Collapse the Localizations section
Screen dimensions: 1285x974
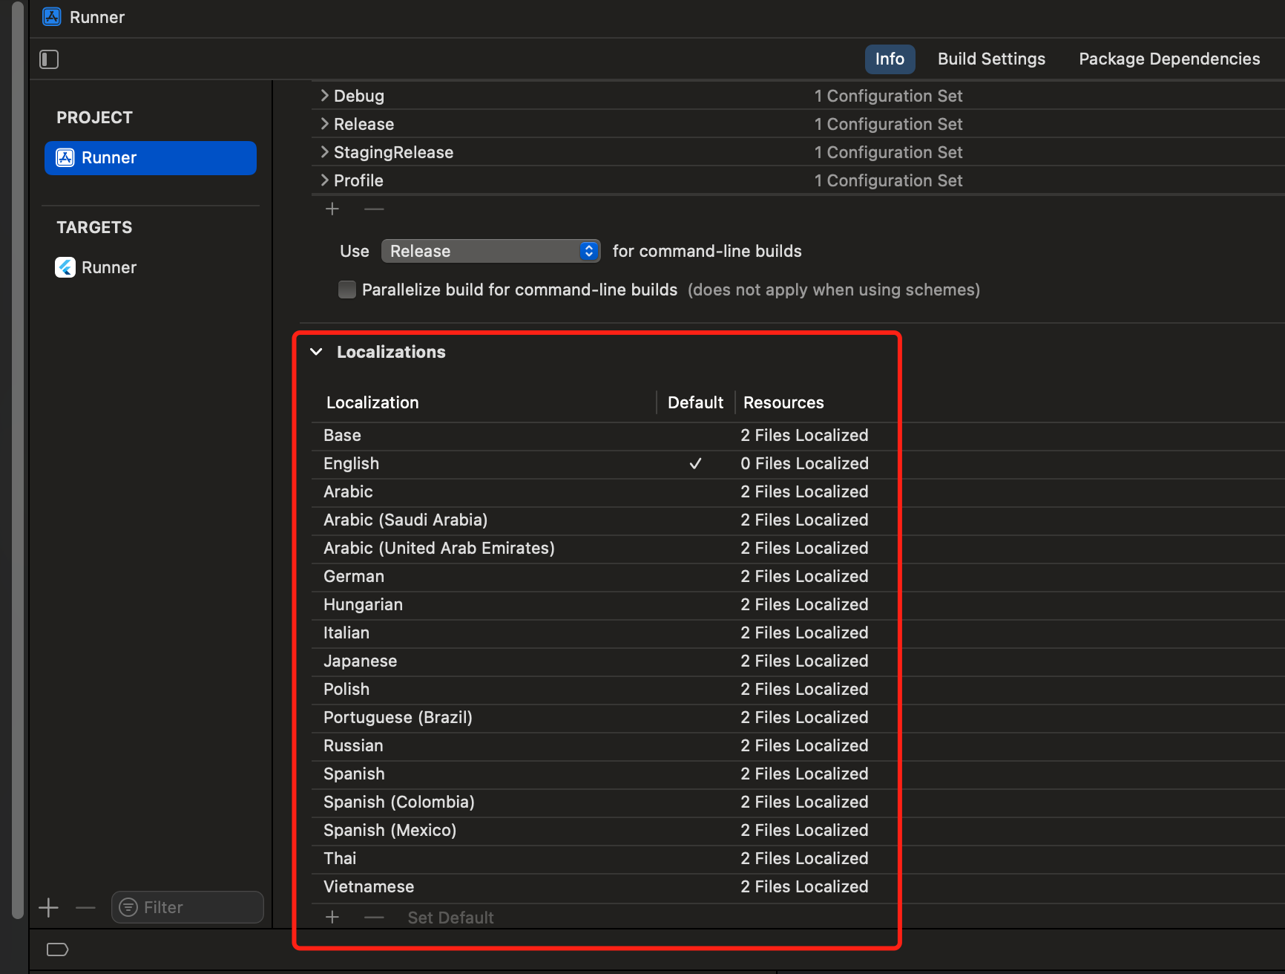317,352
